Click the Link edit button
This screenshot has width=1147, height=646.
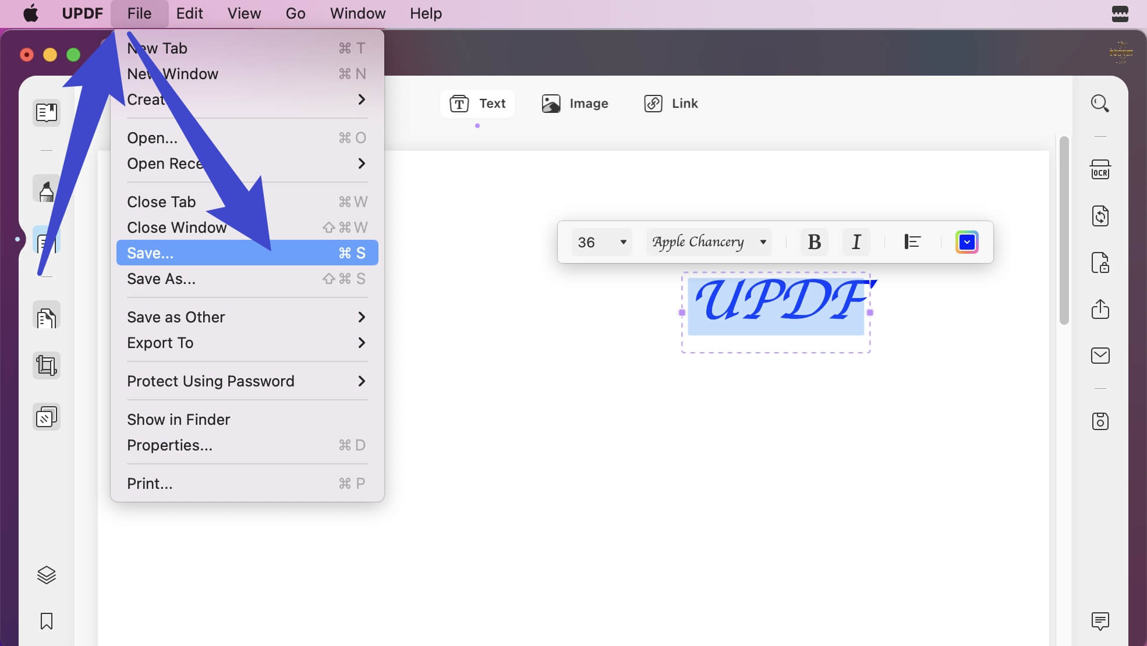(x=671, y=104)
